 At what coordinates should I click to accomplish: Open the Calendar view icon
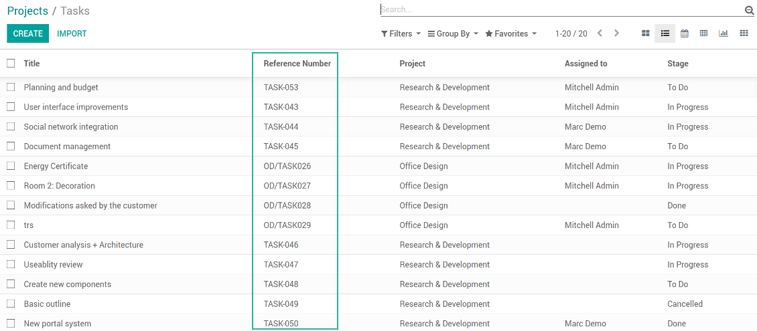click(684, 33)
